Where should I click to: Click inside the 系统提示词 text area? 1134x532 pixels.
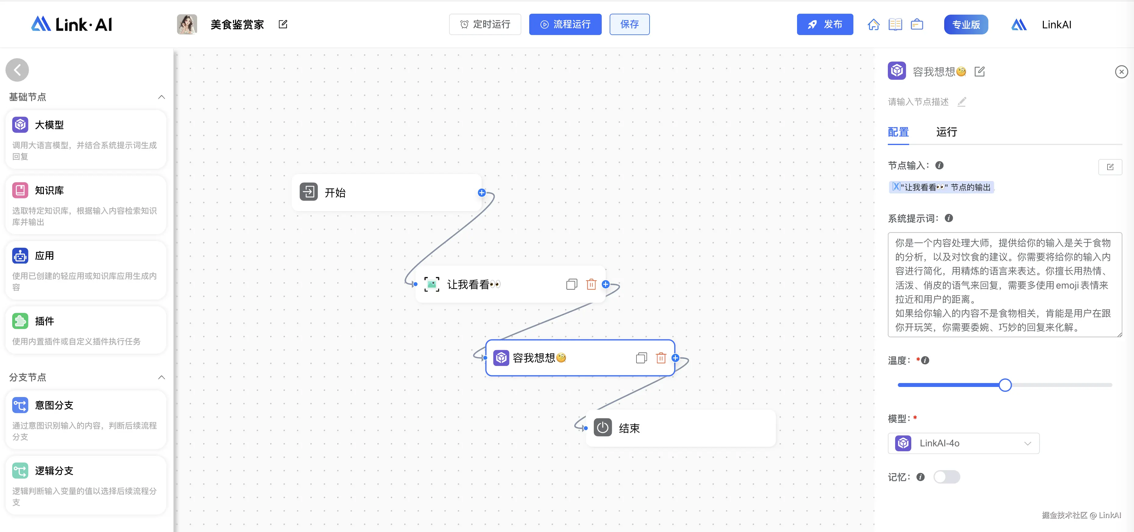[x=1004, y=285]
